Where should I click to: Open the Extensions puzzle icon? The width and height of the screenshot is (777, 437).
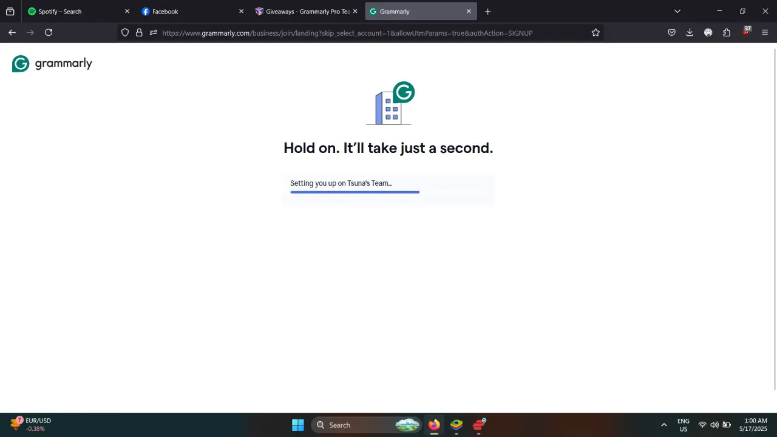click(x=727, y=33)
